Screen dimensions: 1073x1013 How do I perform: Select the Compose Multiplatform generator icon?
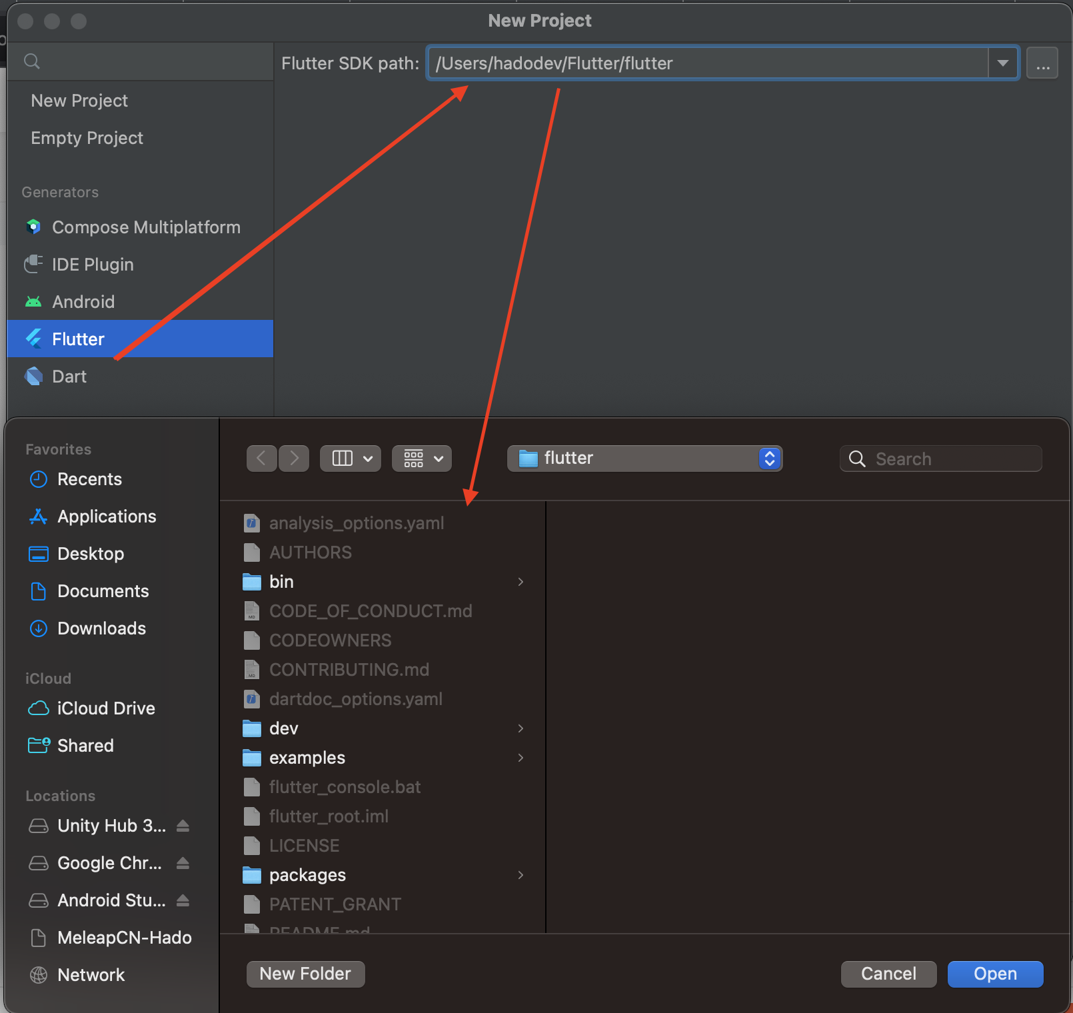tap(33, 227)
